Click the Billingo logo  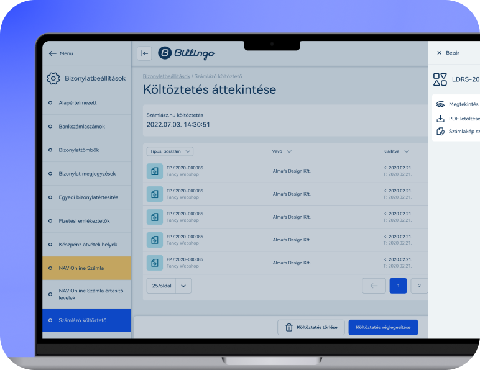click(x=187, y=53)
